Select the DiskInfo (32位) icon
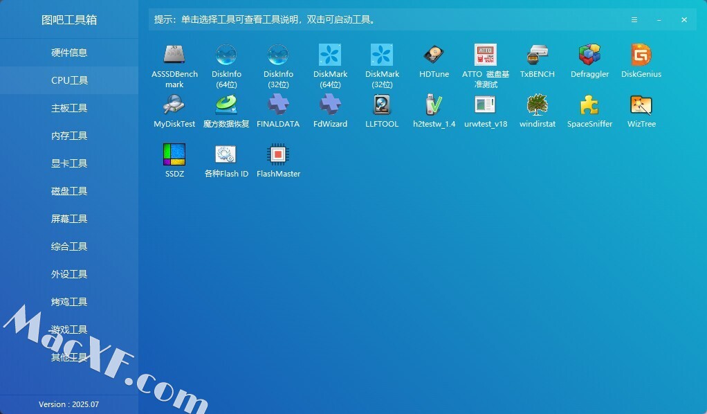The height and width of the screenshot is (414, 707). coord(278,55)
